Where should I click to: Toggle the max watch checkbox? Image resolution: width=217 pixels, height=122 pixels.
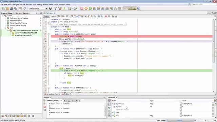pyautogui.click(x=115, y=107)
